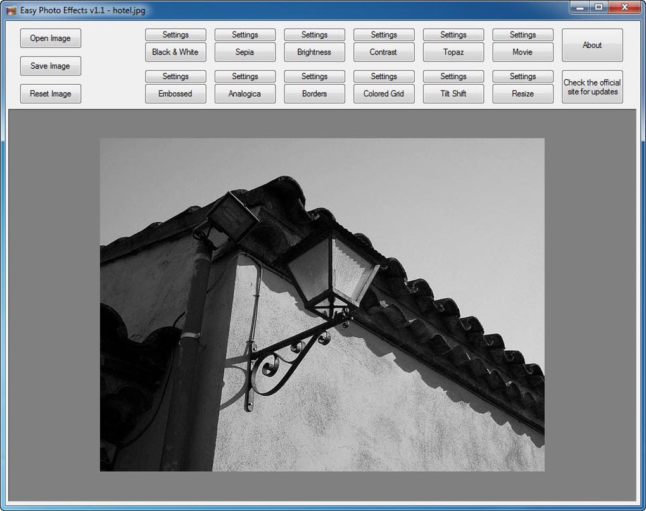Click the Resize button

click(522, 94)
